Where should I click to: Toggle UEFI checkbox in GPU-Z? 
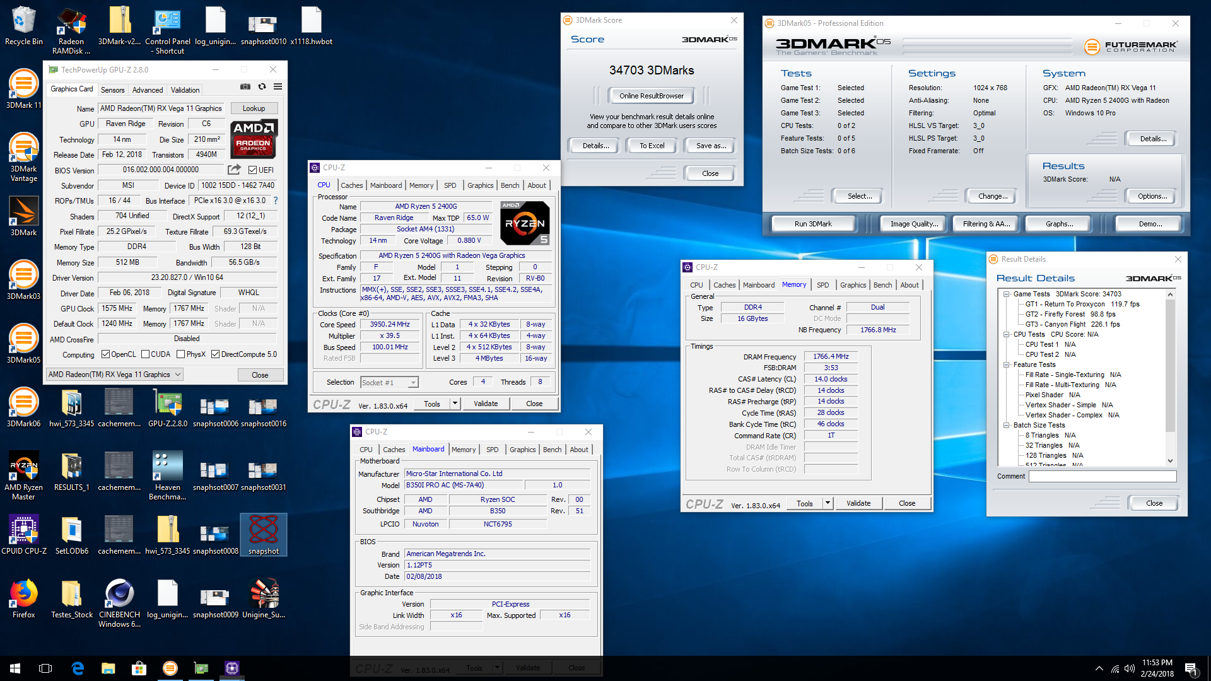pyautogui.click(x=252, y=170)
